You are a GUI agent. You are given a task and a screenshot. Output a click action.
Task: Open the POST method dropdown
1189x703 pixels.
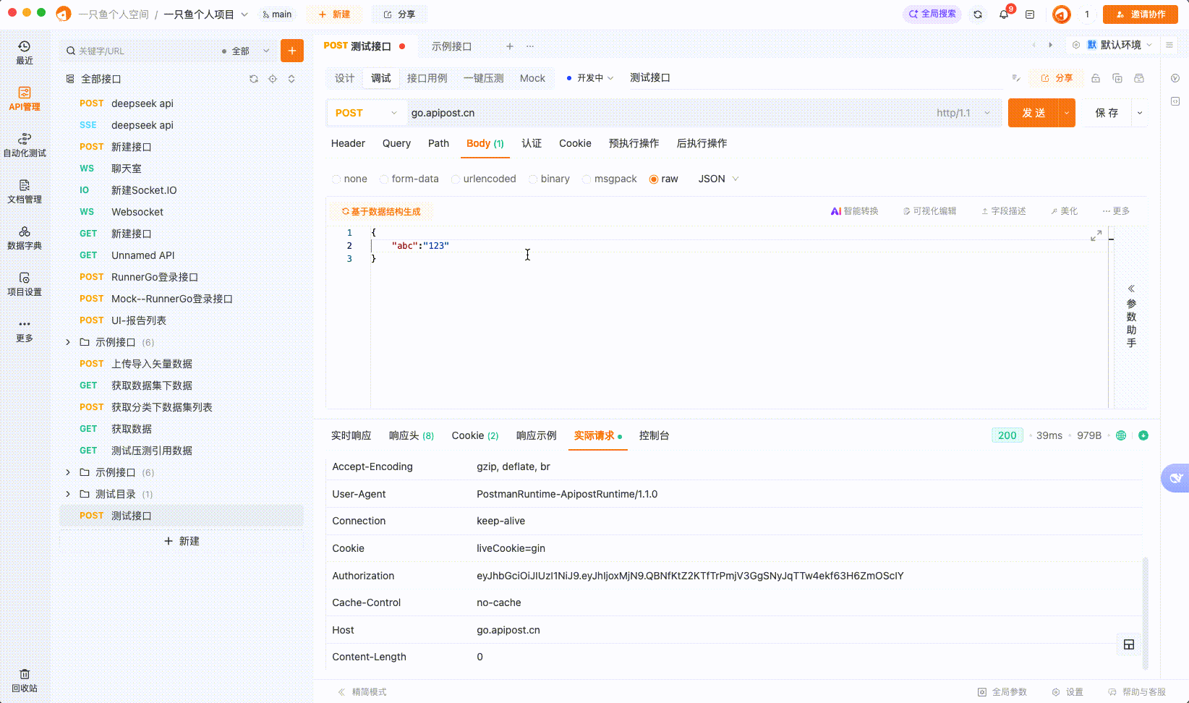pyautogui.click(x=366, y=113)
